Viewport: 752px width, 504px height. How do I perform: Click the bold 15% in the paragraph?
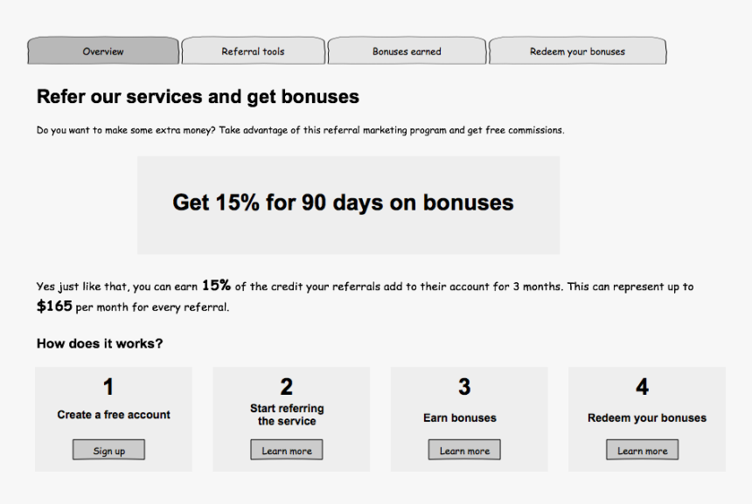pyautogui.click(x=216, y=286)
